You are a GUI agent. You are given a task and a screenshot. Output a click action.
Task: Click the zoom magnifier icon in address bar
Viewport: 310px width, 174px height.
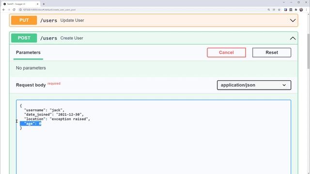coord(269,10)
